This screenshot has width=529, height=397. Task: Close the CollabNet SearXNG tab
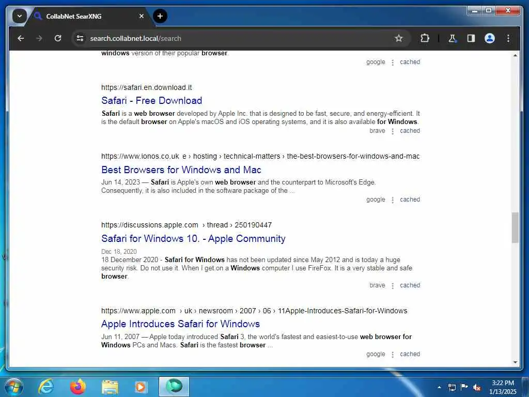[x=142, y=16]
